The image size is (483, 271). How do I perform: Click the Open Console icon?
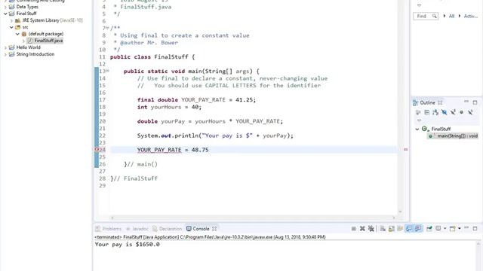[x=453, y=229]
